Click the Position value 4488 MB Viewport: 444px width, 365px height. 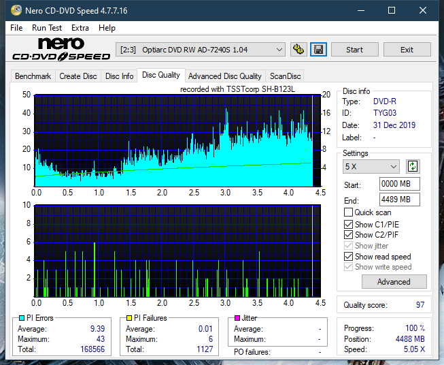tap(410, 339)
